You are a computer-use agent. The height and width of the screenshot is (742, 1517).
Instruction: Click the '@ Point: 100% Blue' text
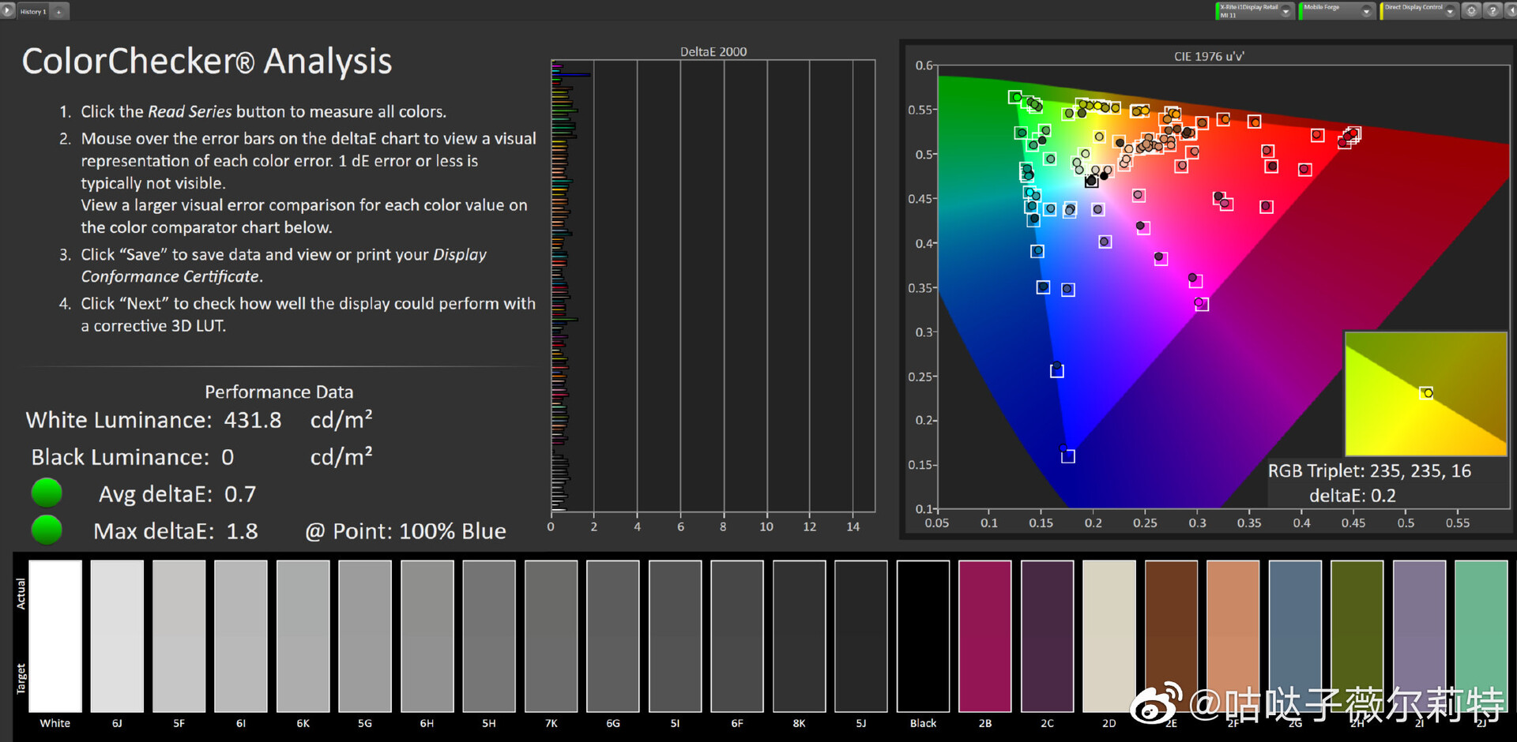(x=405, y=531)
